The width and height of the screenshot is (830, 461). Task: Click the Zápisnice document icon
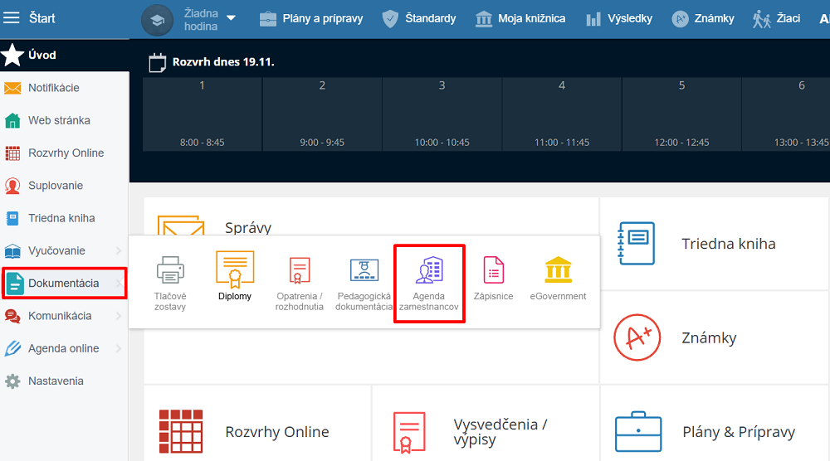coord(494,270)
